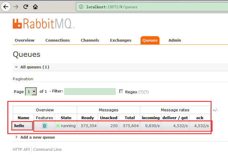Sort by the Unacked column header
Image resolution: width=228 pixels, height=156 pixels.
109,118
